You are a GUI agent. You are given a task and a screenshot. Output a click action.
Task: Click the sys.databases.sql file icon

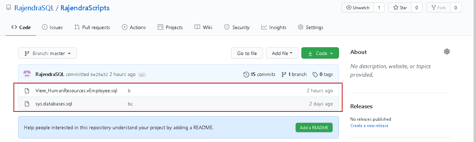click(x=27, y=104)
